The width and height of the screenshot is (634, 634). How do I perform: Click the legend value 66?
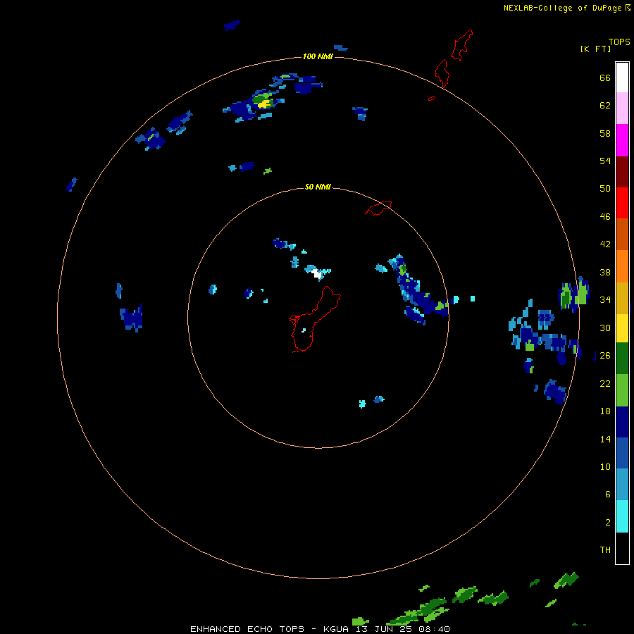[605, 77]
